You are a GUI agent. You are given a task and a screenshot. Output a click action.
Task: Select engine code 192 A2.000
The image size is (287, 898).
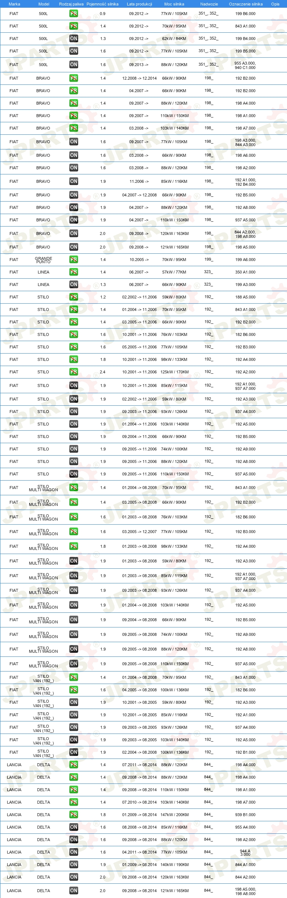pos(246,372)
